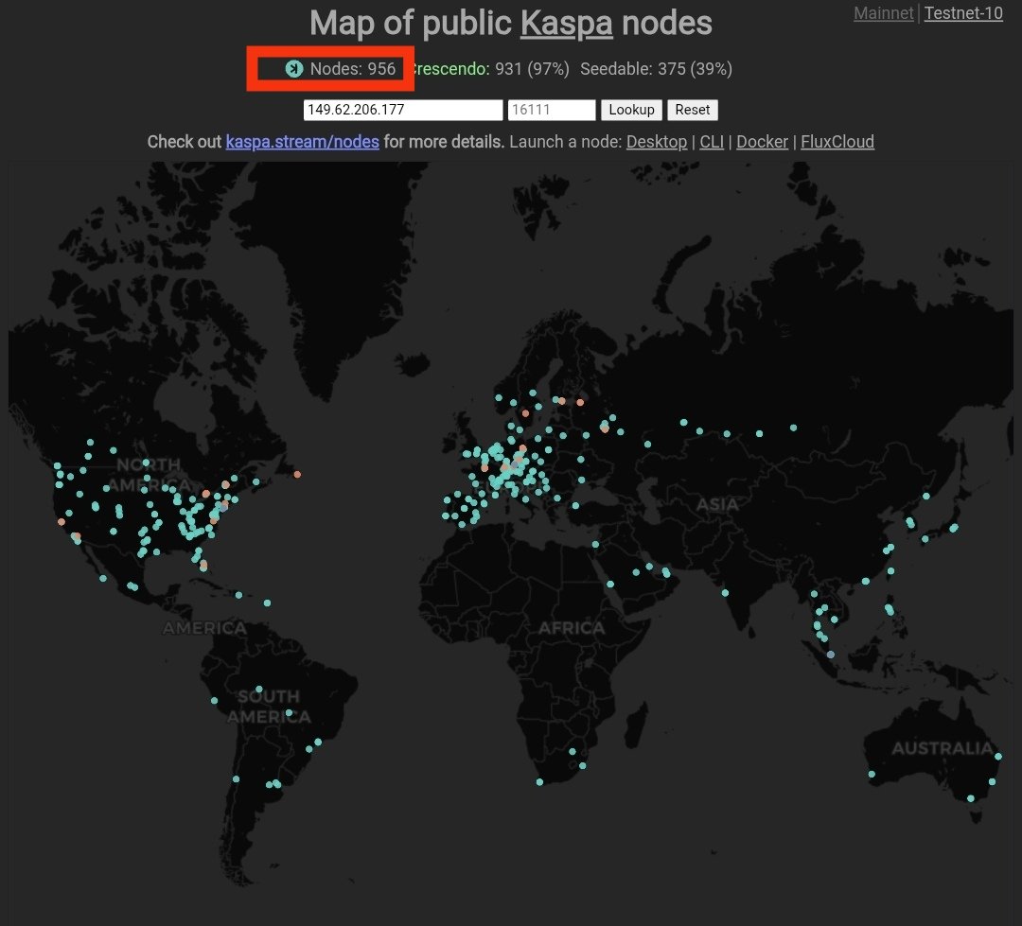The image size is (1022, 926).
Task: Open the FluxCloud node launch link
Action: [x=837, y=142]
